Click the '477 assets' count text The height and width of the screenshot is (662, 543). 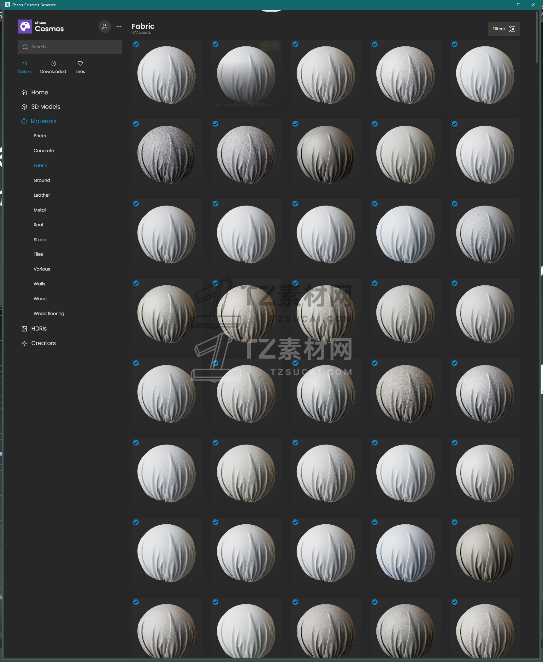click(x=141, y=33)
